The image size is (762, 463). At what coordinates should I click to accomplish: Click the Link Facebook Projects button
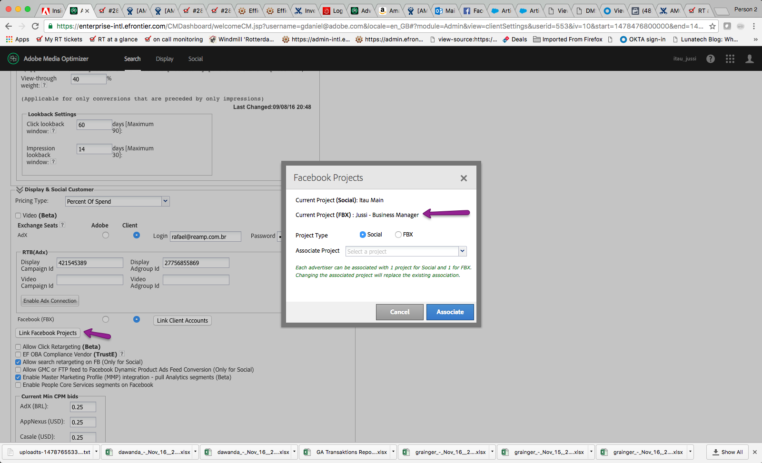(47, 333)
